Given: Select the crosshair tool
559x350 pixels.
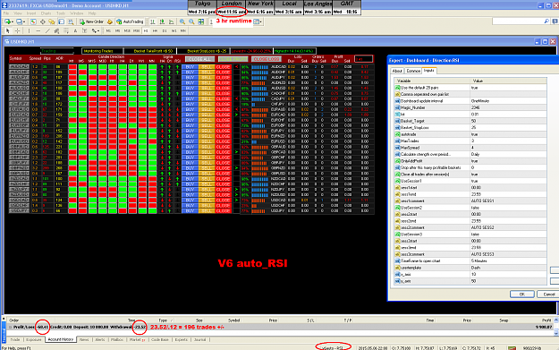Looking at the screenshot, I should point(17,31).
